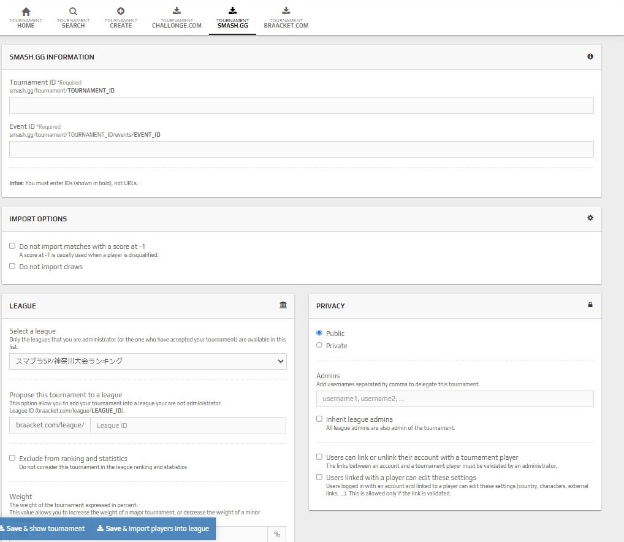Allow linked users to edit these settings

319,477
